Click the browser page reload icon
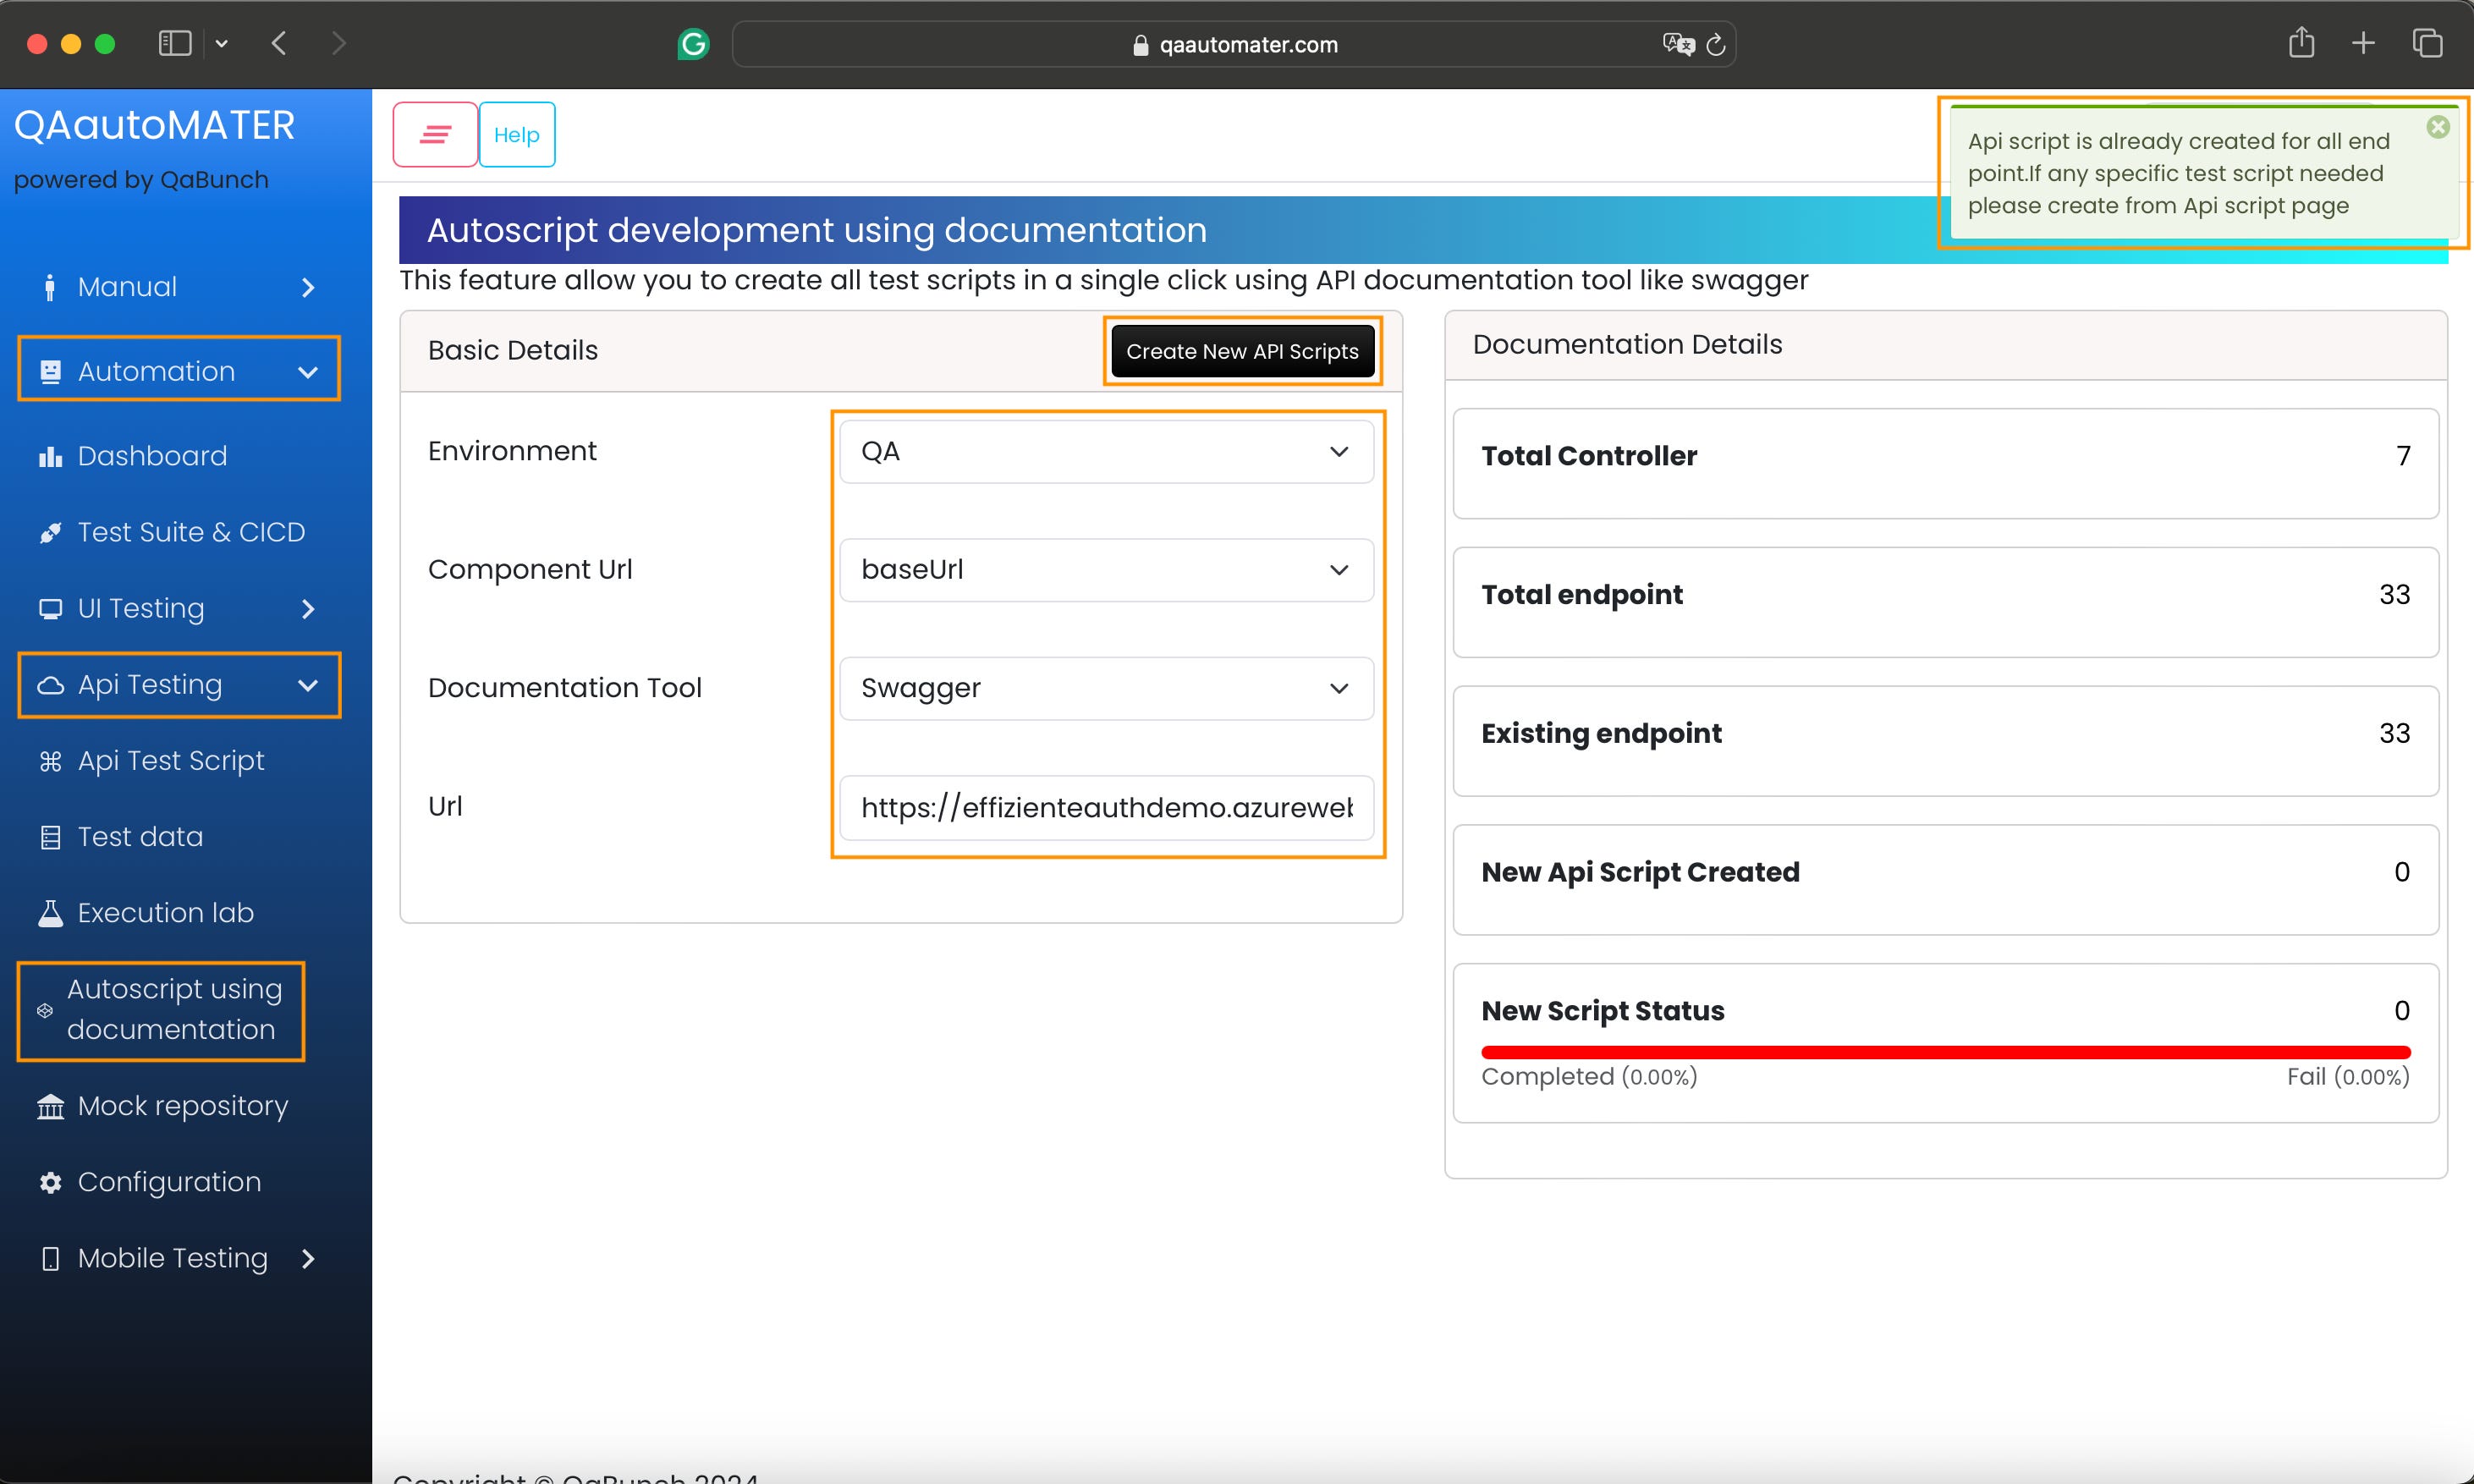 1716,44
